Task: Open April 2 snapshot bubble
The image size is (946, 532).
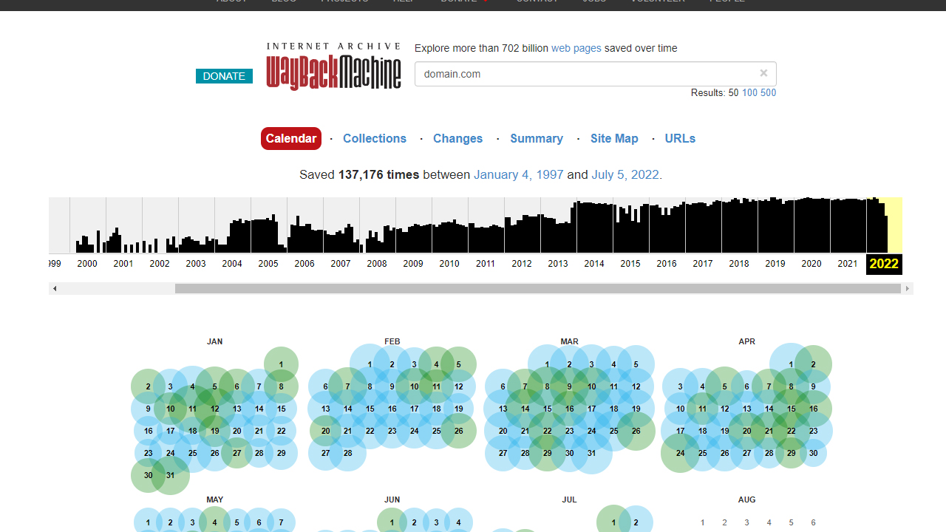Action: 813,364
